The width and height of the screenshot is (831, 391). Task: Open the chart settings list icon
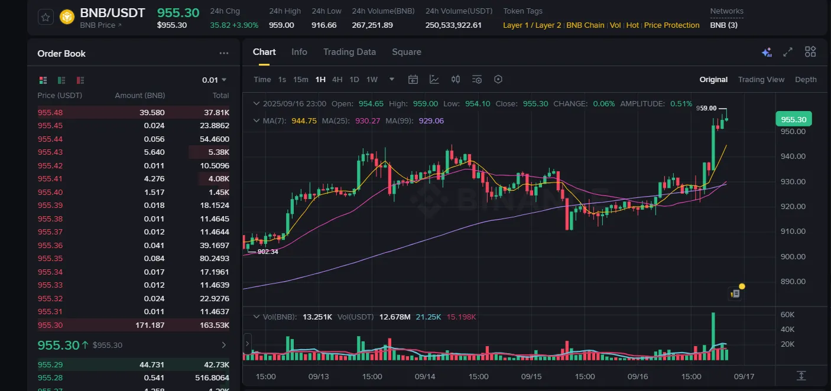(477, 79)
